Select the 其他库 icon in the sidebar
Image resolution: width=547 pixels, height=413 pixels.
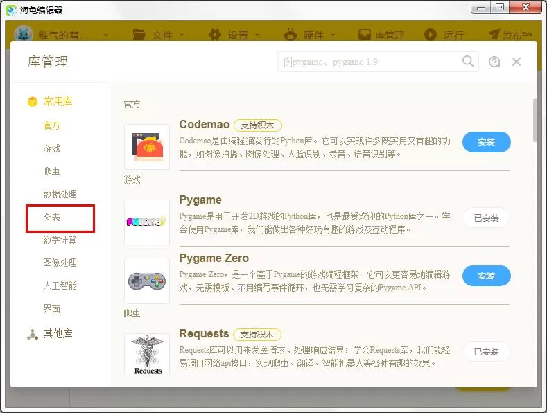coord(33,334)
